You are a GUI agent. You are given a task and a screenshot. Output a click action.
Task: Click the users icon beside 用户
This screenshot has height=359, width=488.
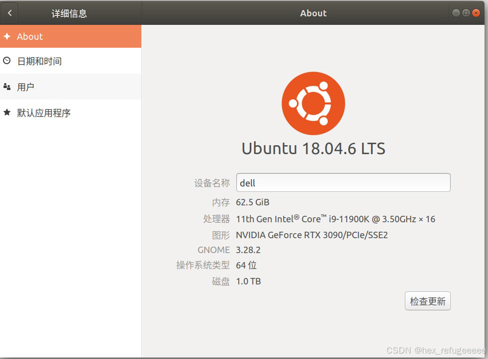coord(7,87)
